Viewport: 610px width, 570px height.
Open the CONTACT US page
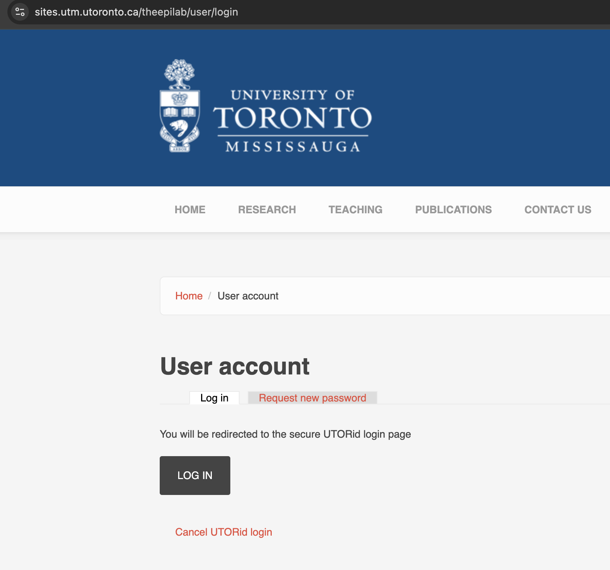point(558,210)
